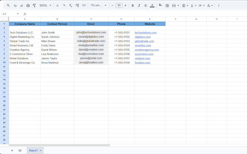Increase decimal places

pos(77,5)
